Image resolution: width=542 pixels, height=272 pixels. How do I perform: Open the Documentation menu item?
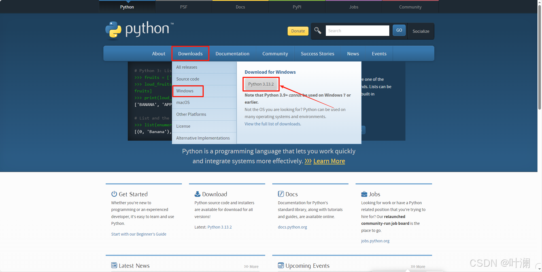click(x=232, y=53)
